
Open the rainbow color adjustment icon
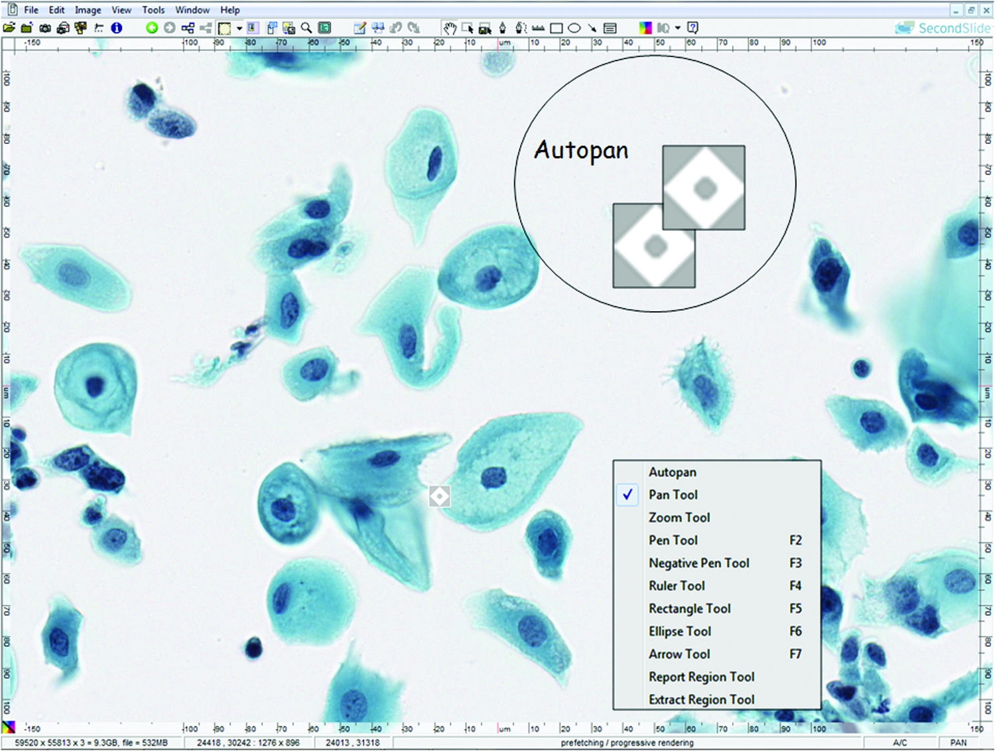pos(645,28)
